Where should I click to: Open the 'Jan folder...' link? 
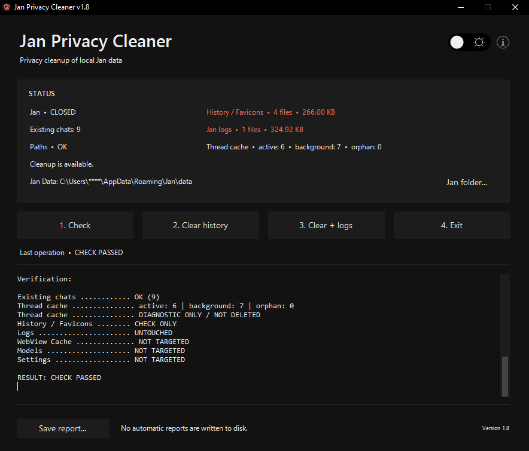pyautogui.click(x=467, y=183)
